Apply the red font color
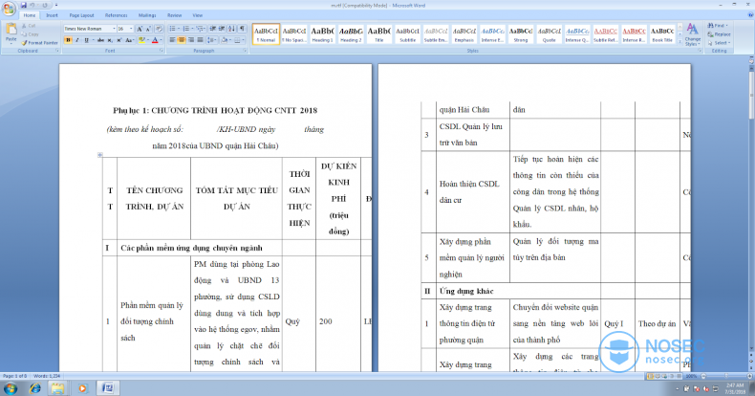This screenshot has height=396, width=755. point(155,40)
